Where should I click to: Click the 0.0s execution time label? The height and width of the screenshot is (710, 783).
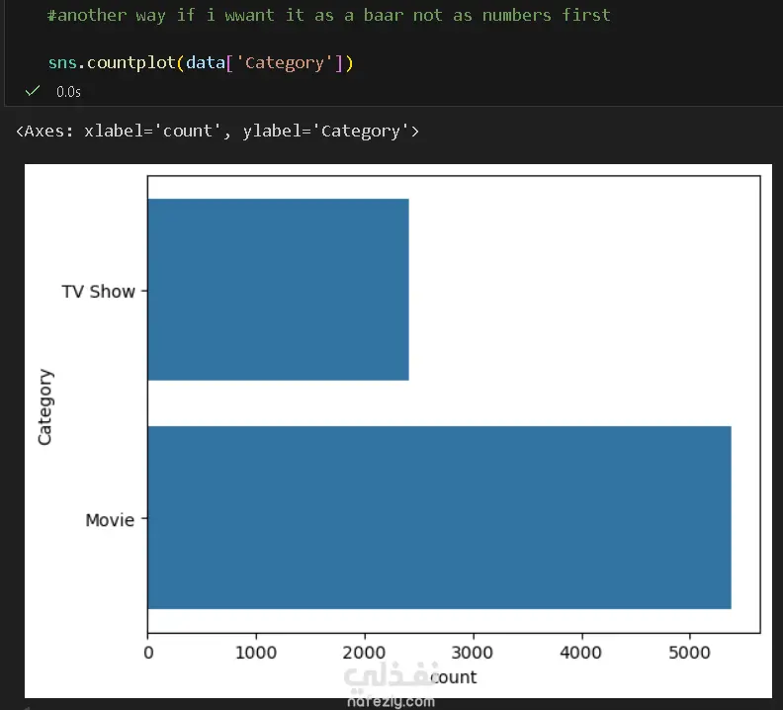[x=68, y=92]
